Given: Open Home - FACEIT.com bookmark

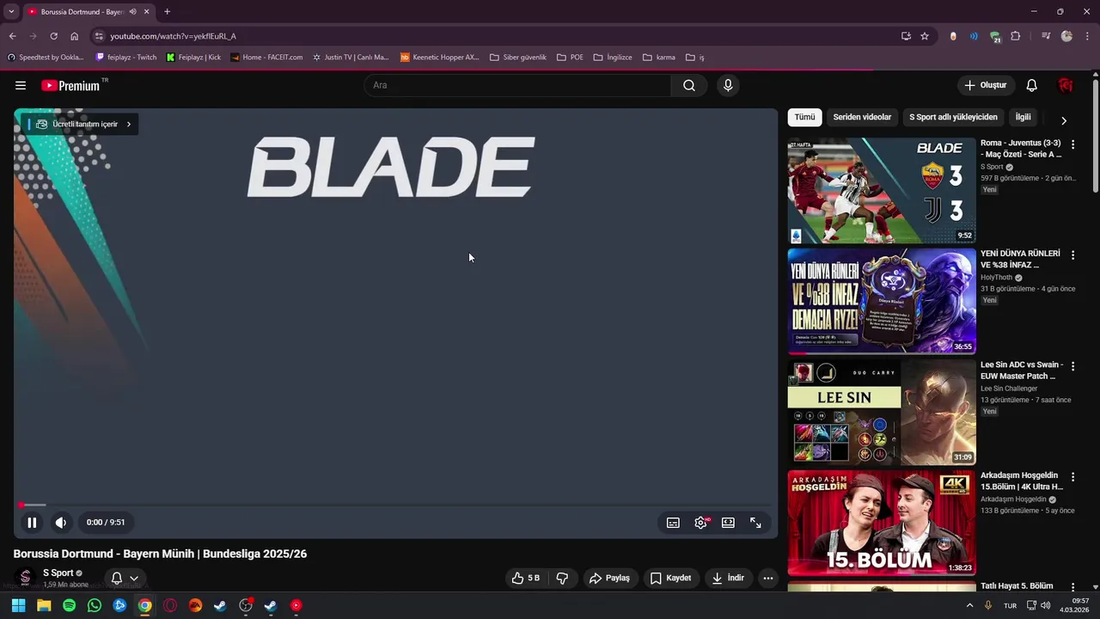Looking at the screenshot, I should click(x=266, y=58).
